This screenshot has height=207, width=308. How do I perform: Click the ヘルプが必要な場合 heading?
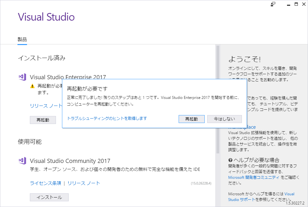point(257,160)
